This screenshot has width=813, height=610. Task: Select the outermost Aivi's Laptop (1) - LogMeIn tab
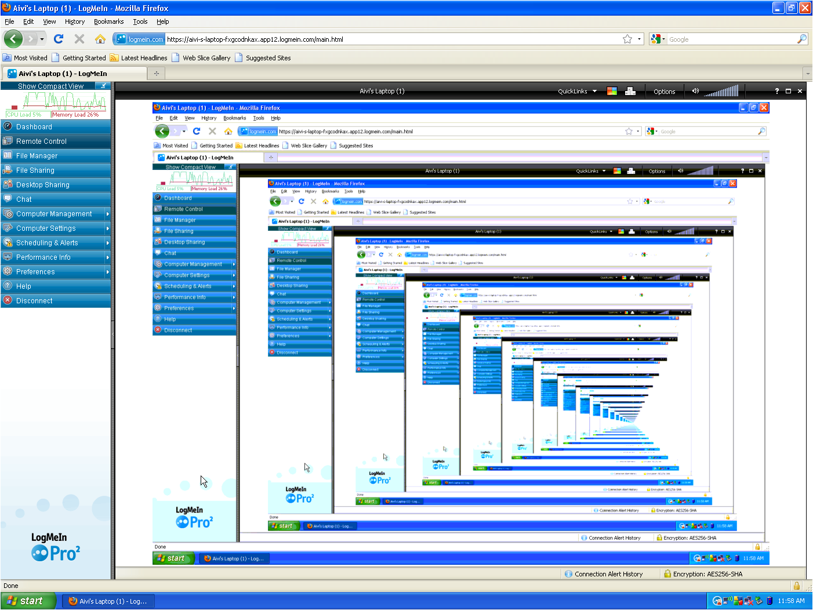[x=75, y=74]
